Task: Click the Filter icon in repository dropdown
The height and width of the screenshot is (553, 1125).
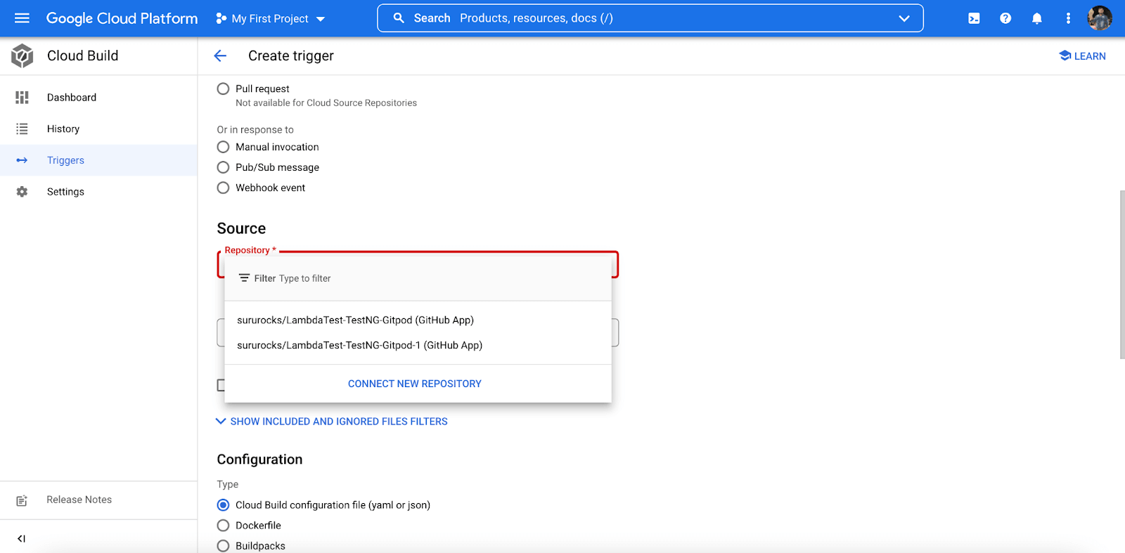Action: 244,278
